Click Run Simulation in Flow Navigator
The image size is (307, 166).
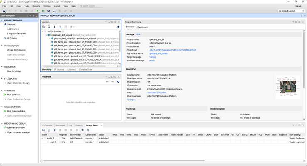(x=14, y=71)
